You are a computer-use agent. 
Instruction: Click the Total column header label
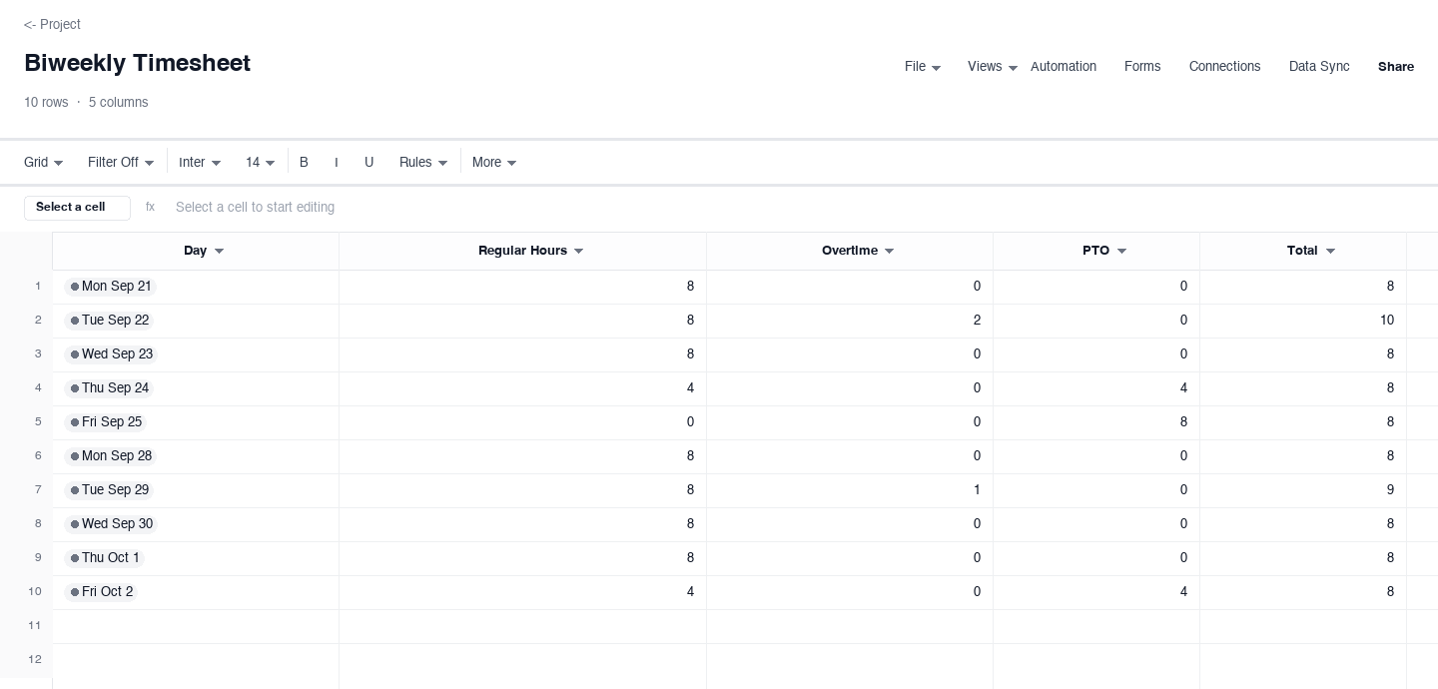pos(1302,252)
